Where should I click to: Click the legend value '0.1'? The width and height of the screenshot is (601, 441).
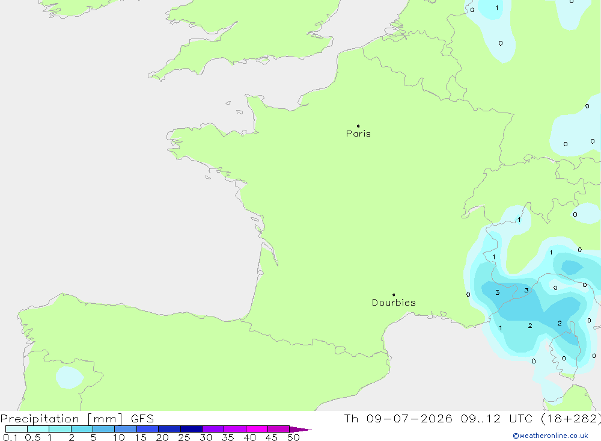(x=10, y=437)
